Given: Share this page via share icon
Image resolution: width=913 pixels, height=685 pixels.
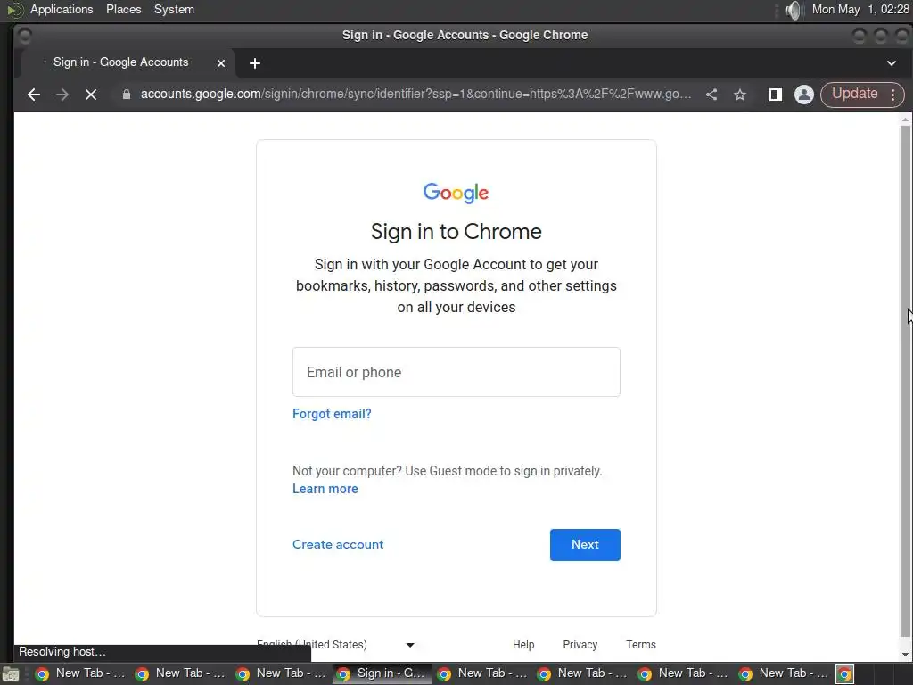Looking at the screenshot, I should click(x=711, y=95).
